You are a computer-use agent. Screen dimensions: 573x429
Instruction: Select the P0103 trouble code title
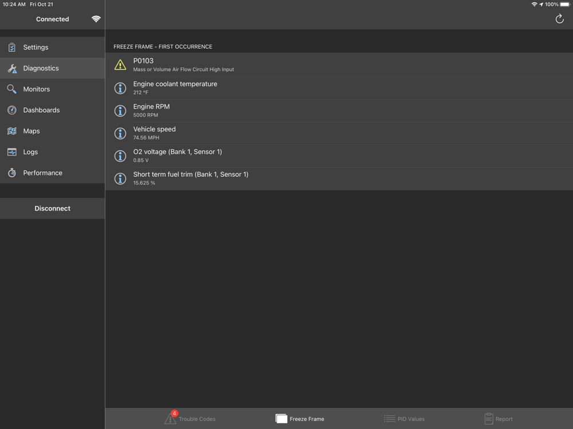[143, 61]
